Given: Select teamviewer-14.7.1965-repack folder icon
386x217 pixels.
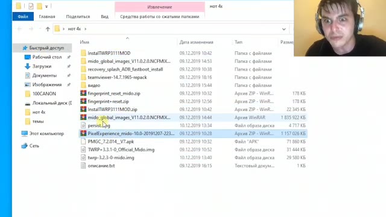Looking at the screenshot, I should pos(83,77).
